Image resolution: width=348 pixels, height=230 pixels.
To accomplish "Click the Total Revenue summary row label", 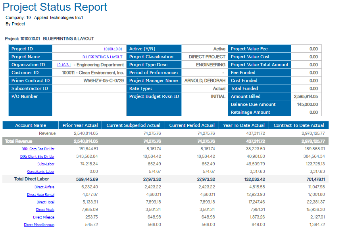I will [x=18, y=141].
